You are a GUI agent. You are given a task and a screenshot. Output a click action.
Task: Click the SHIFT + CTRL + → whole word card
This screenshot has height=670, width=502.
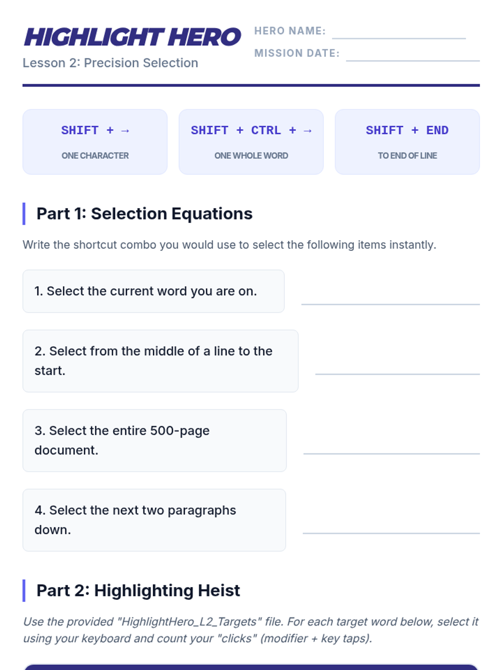251,142
